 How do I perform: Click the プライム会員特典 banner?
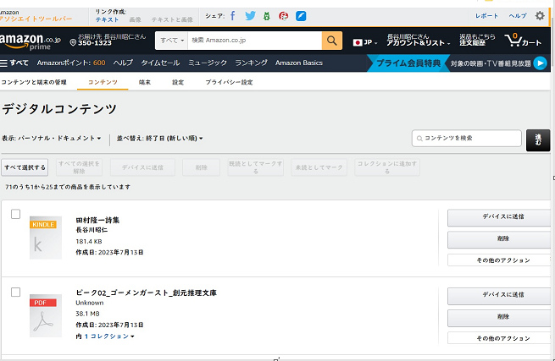408,63
